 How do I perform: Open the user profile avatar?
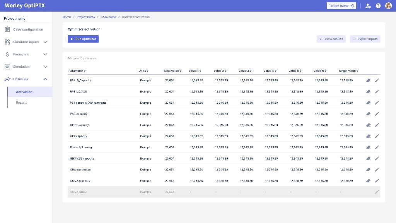click(x=388, y=5)
